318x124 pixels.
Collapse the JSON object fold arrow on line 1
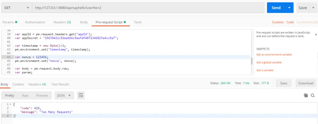[x=11, y=104]
